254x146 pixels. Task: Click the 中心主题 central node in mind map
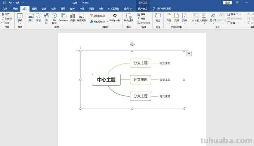point(106,80)
